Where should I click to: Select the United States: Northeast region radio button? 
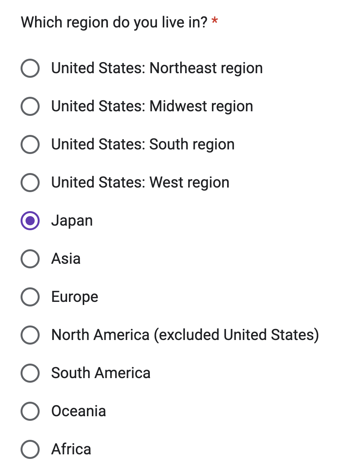point(30,69)
